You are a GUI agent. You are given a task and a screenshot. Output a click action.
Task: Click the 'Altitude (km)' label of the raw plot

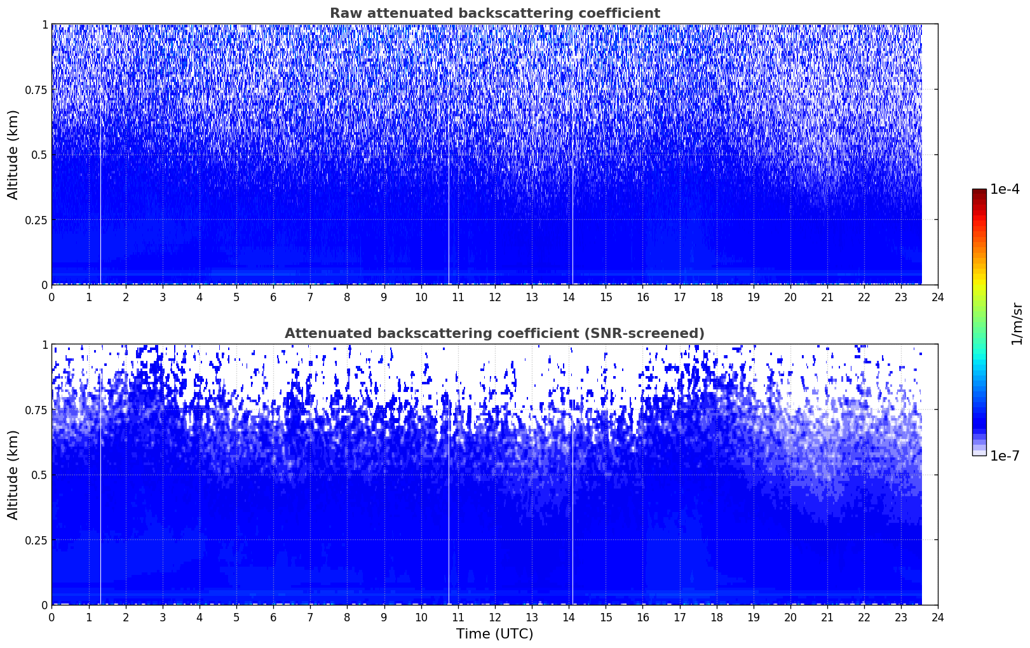tap(13, 154)
